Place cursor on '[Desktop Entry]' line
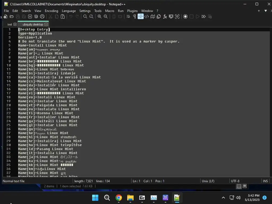This screenshot has height=204, width=272. [34, 29]
